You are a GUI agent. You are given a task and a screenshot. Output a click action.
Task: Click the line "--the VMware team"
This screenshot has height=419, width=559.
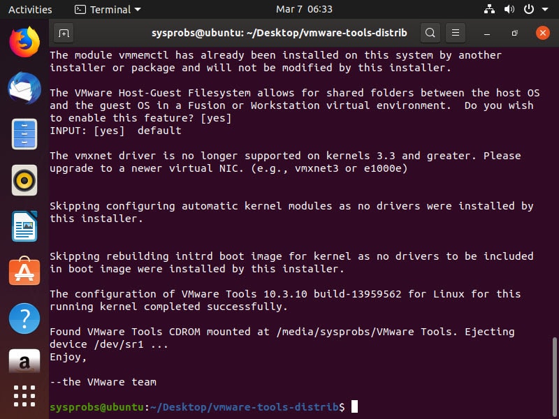[x=103, y=382]
